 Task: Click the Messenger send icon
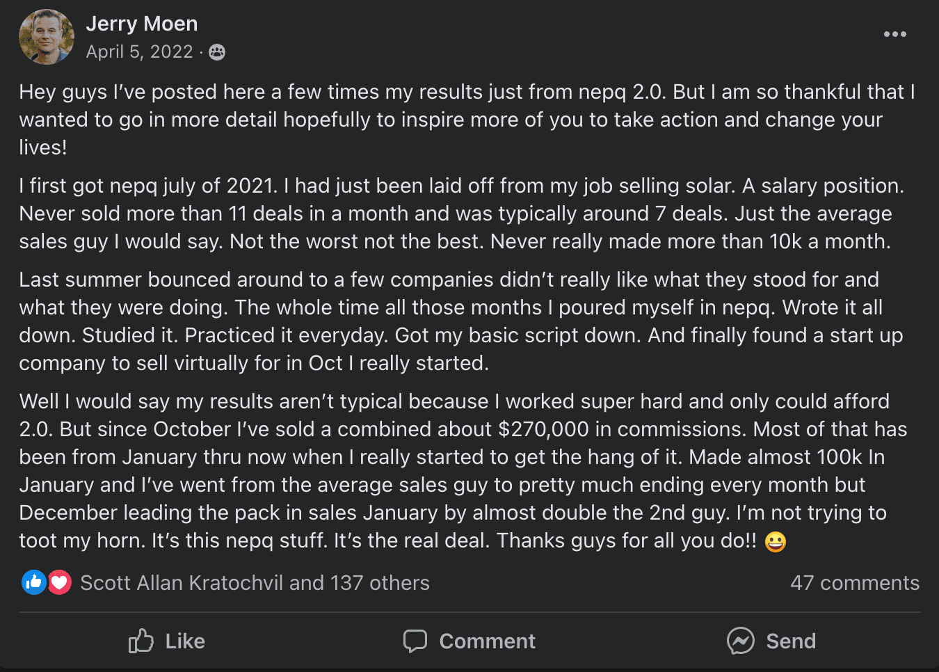[x=740, y=641]
